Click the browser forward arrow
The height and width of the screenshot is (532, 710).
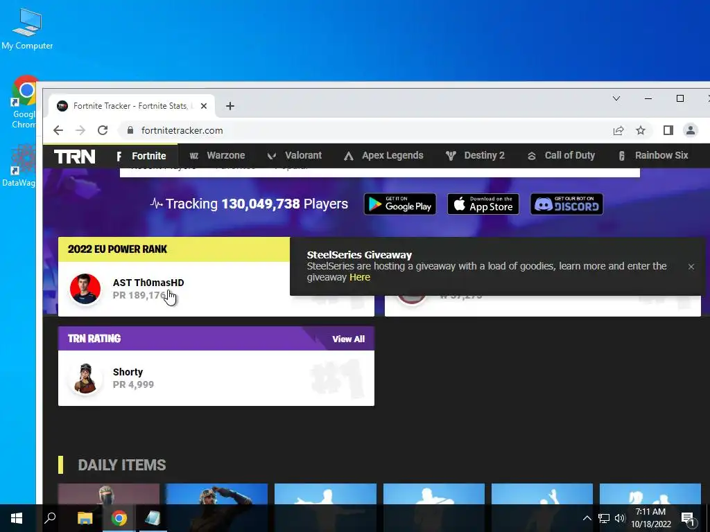tap(80, 130)
